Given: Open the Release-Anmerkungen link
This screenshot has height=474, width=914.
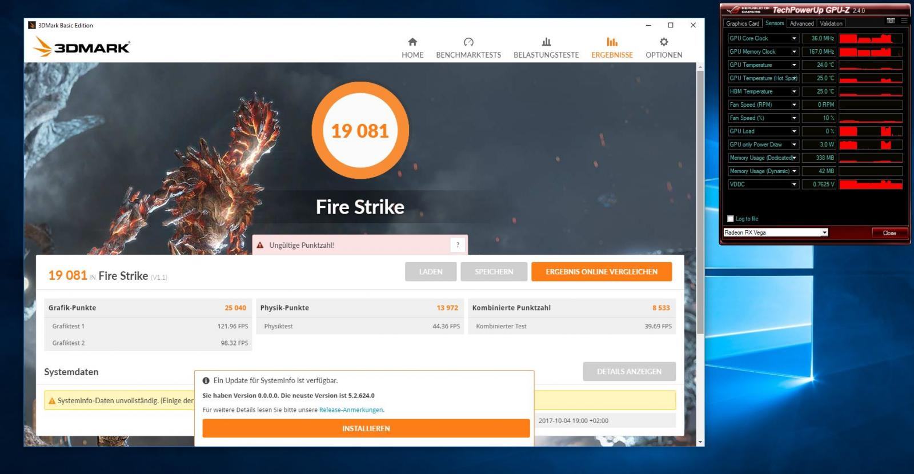Looking at the screenshot, I should point(351,409).
